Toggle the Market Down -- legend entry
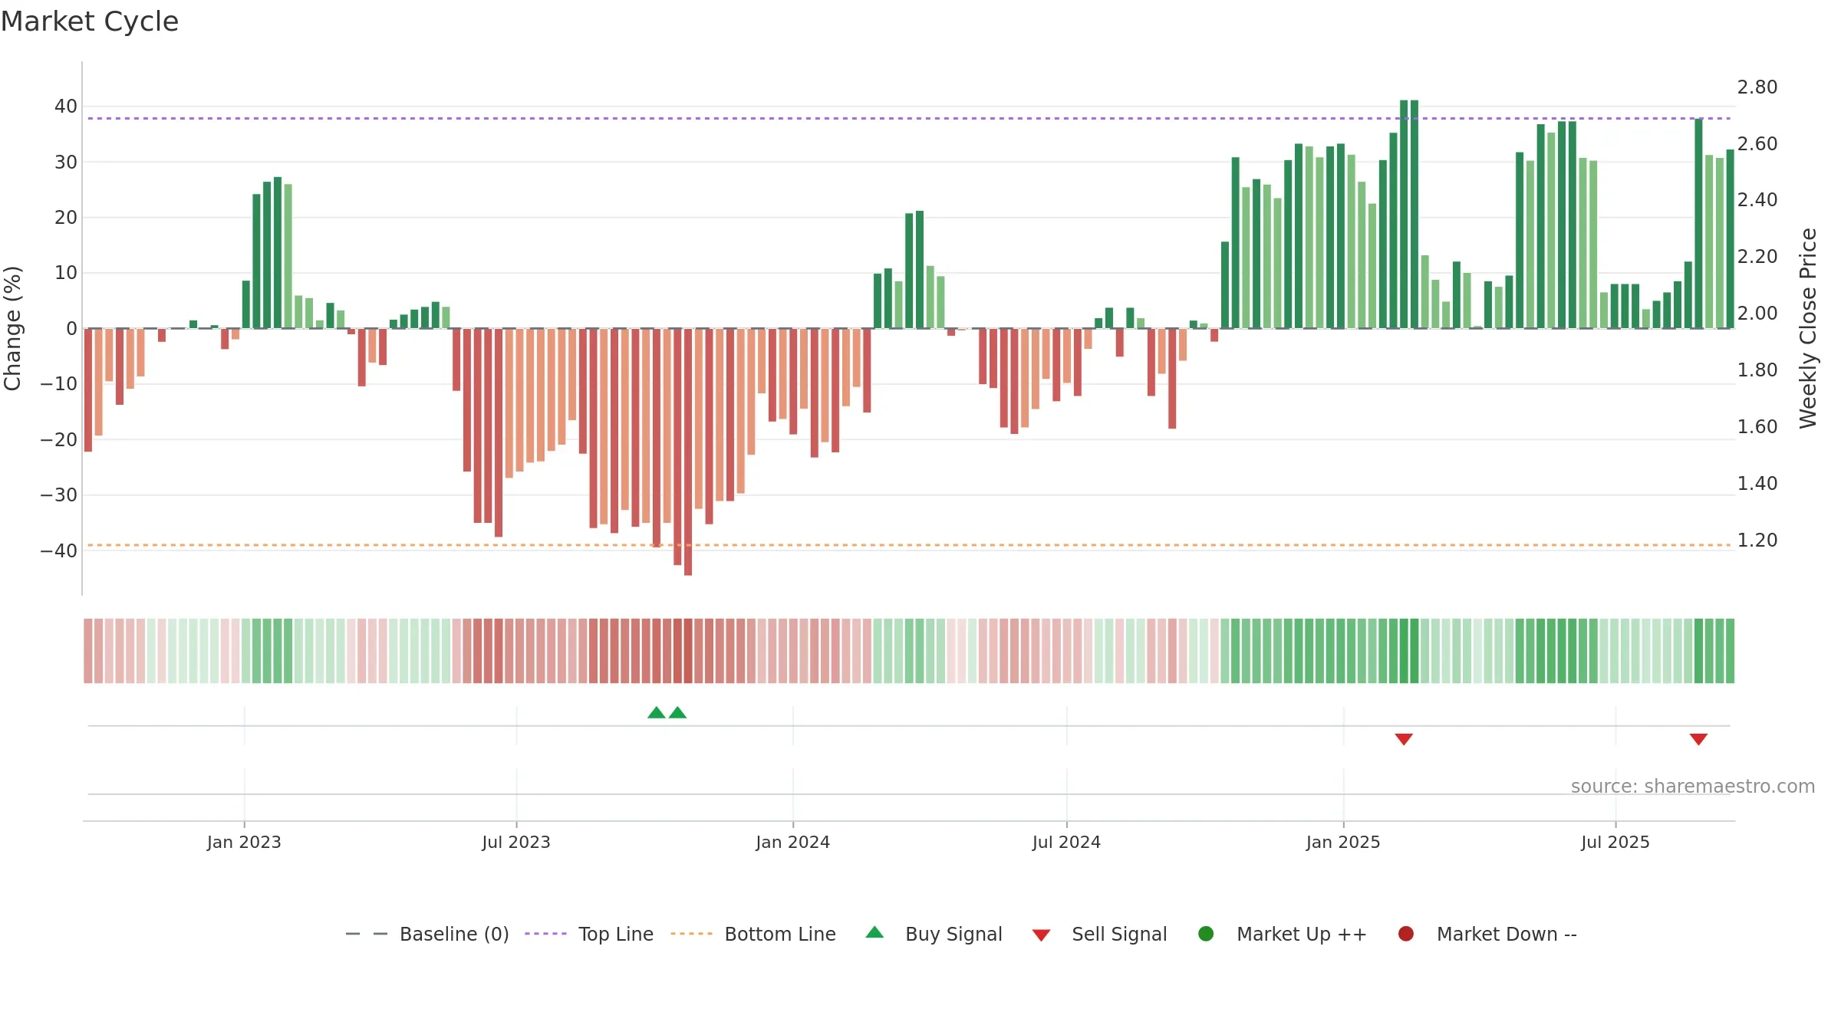The height and width of the screenshot is (1035, 1841). 1487,934
